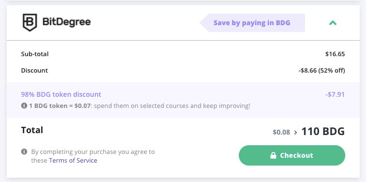Click the small arrow between $0.08 and 110 BDG
Image resolution: width=366 pixels, height=182 pixels.
295,133
